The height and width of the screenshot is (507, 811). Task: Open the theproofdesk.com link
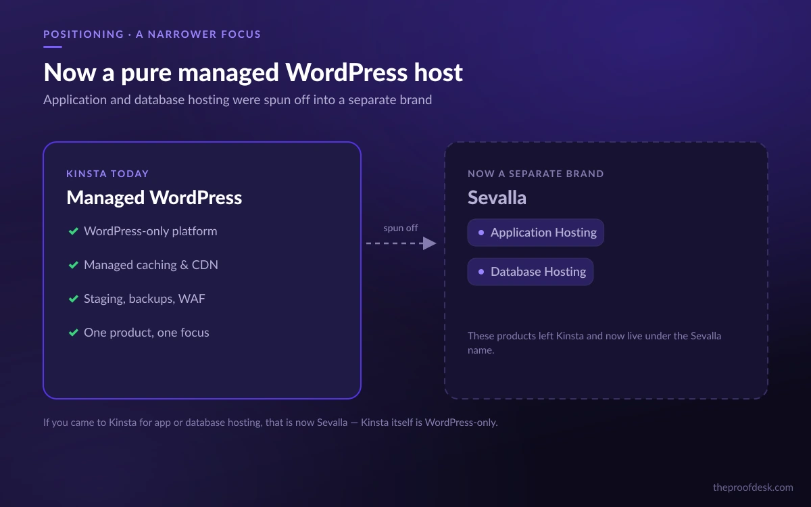753,487
